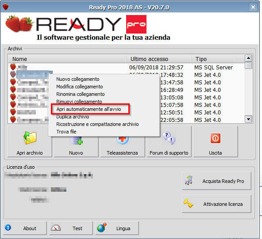
Task: Click 'MS Jet 4.0' in 17:48:32 row
Action: tap(208, 75)
